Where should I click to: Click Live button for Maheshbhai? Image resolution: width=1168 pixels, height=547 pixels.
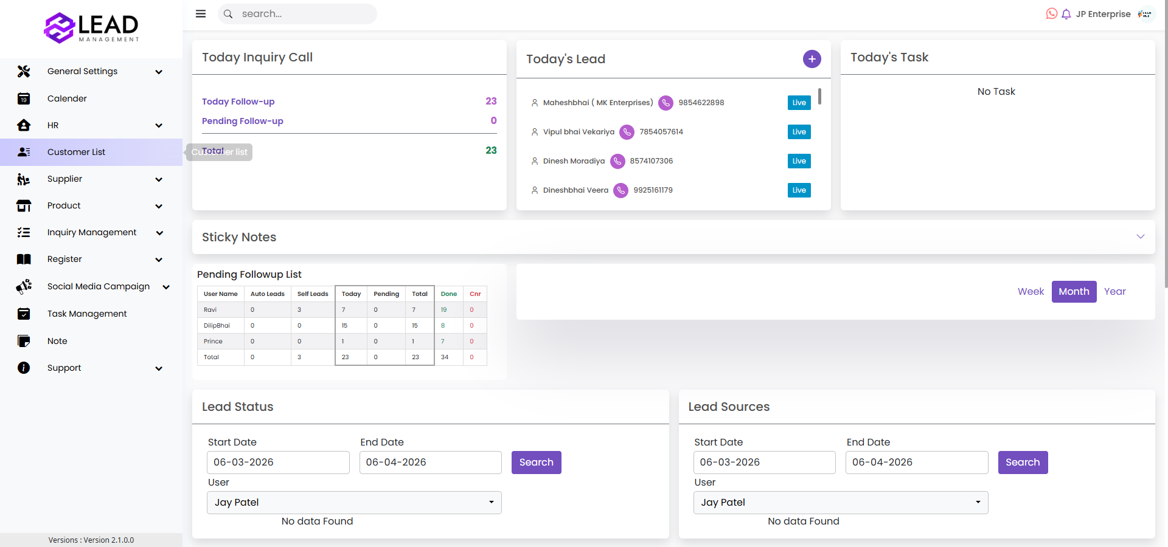coord(799,103)
